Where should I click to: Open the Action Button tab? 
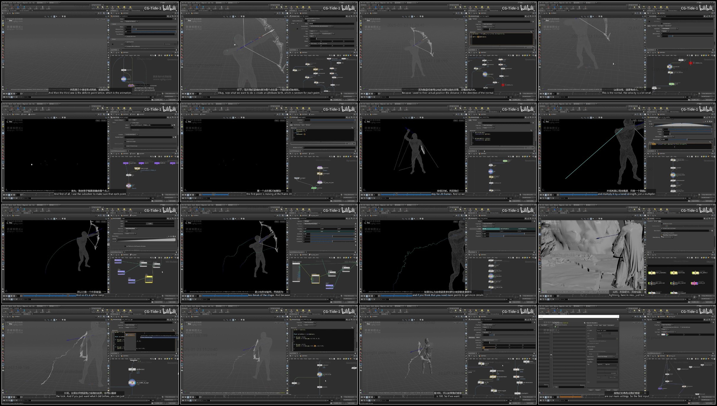point(611,325)
